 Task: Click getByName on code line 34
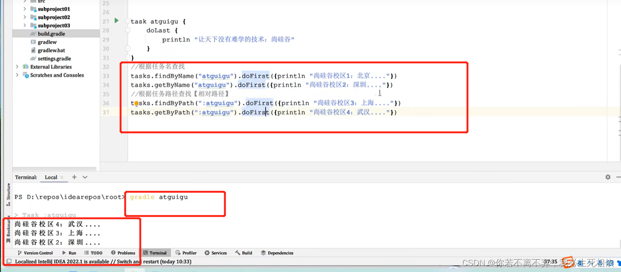pos(172,85)
